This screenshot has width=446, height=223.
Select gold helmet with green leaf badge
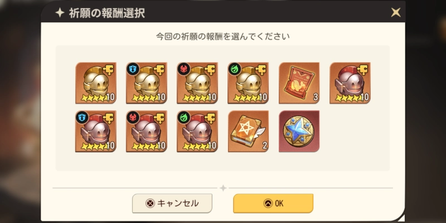click(248, 83)
